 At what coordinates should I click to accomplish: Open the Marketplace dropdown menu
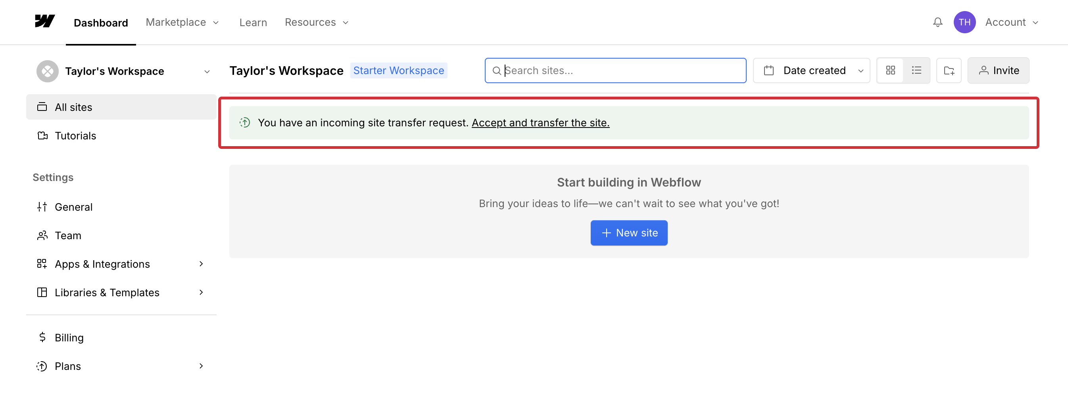click(x=182, y=22)
